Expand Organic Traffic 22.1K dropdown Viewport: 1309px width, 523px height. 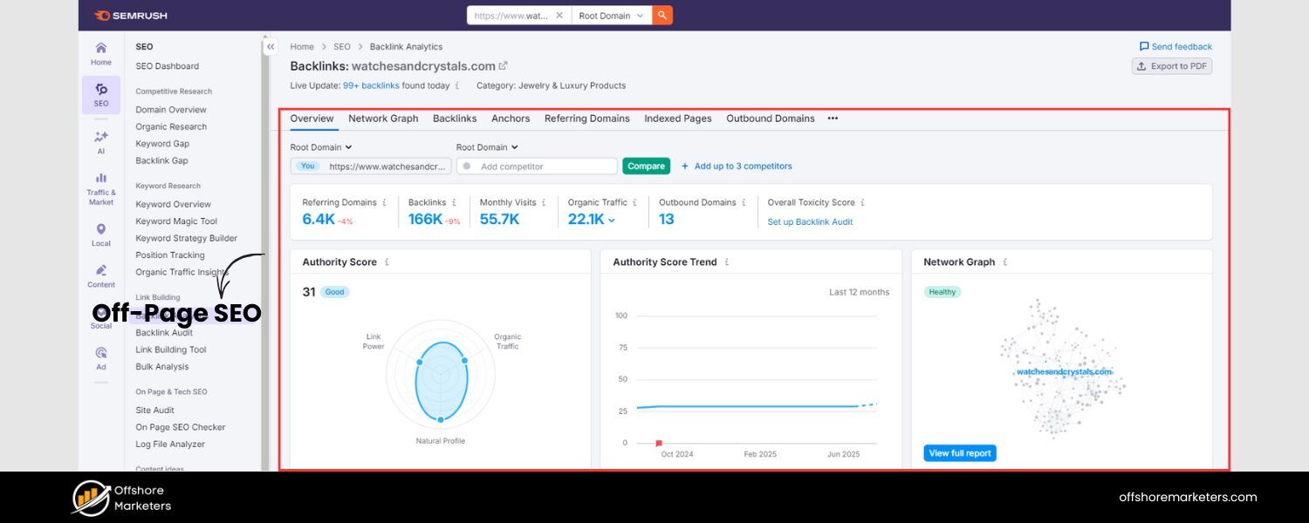pyautogui.click(x=611, y=221)
